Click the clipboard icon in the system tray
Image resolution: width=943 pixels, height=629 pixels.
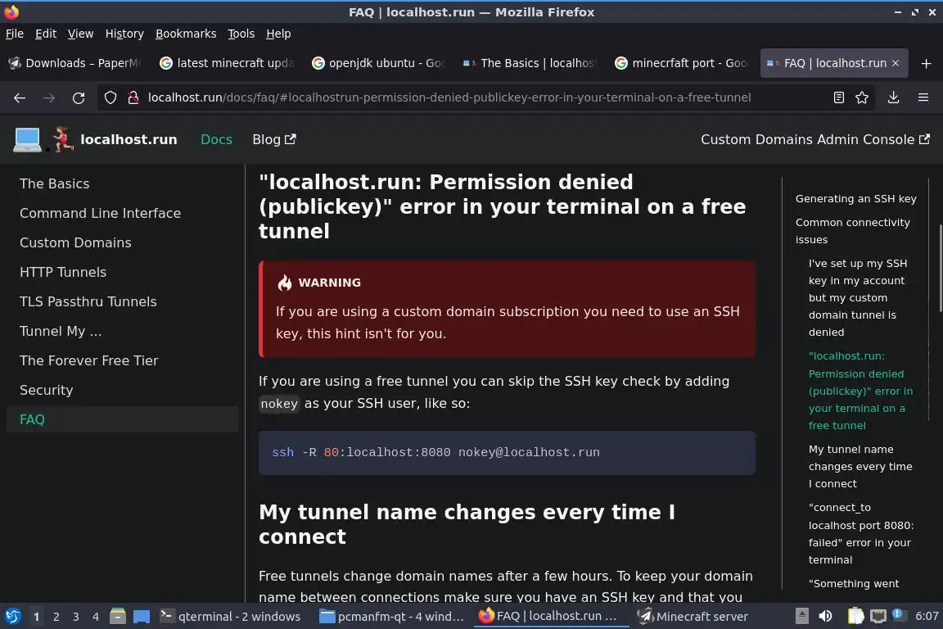pos(855,617)
